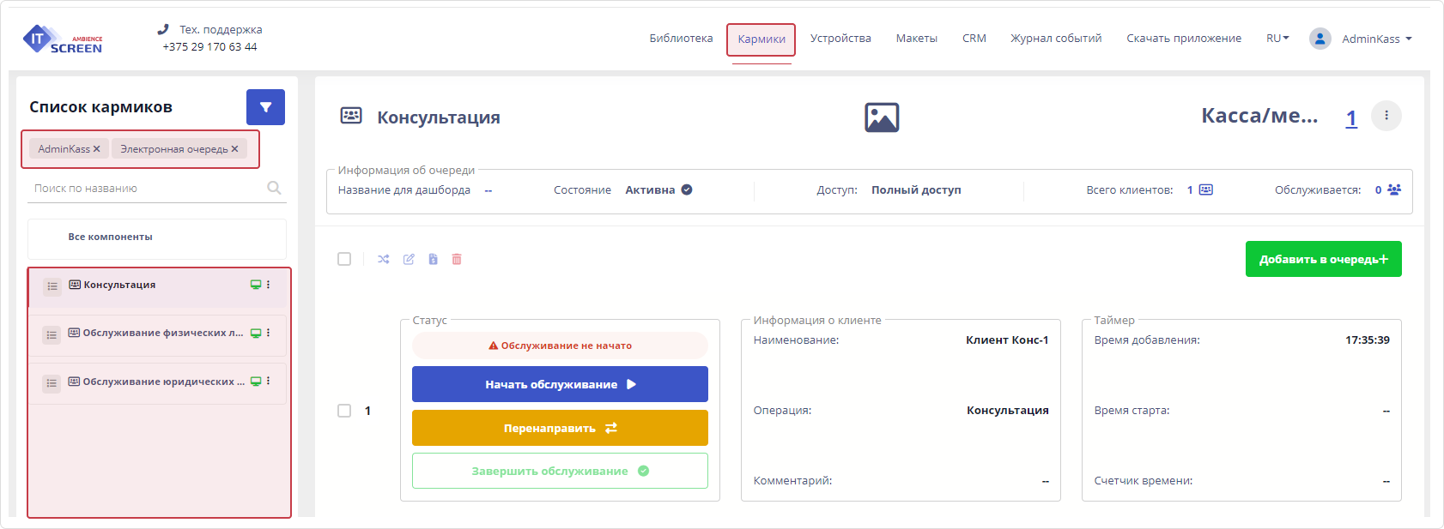Open the filter in Список кармиков
This screenshot has width=1444, height=529.
point(265,107)
